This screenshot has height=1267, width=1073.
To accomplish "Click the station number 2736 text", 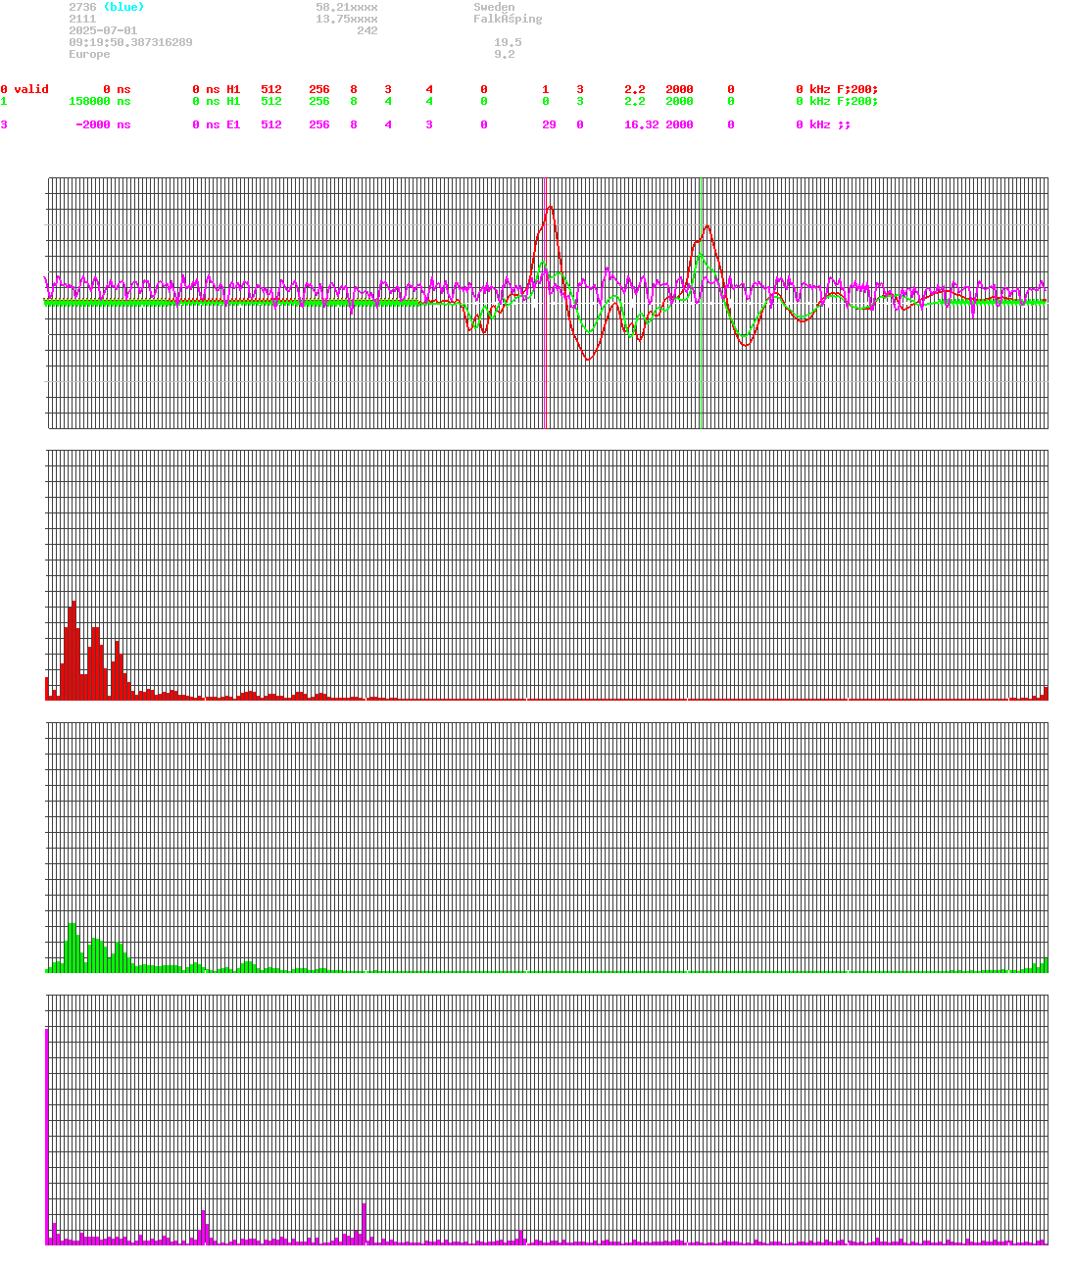I will tap(82, 7).
